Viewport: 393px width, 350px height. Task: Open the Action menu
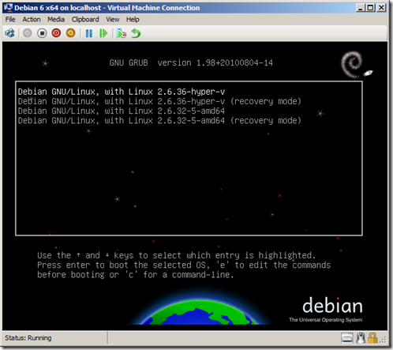point(32,20)
